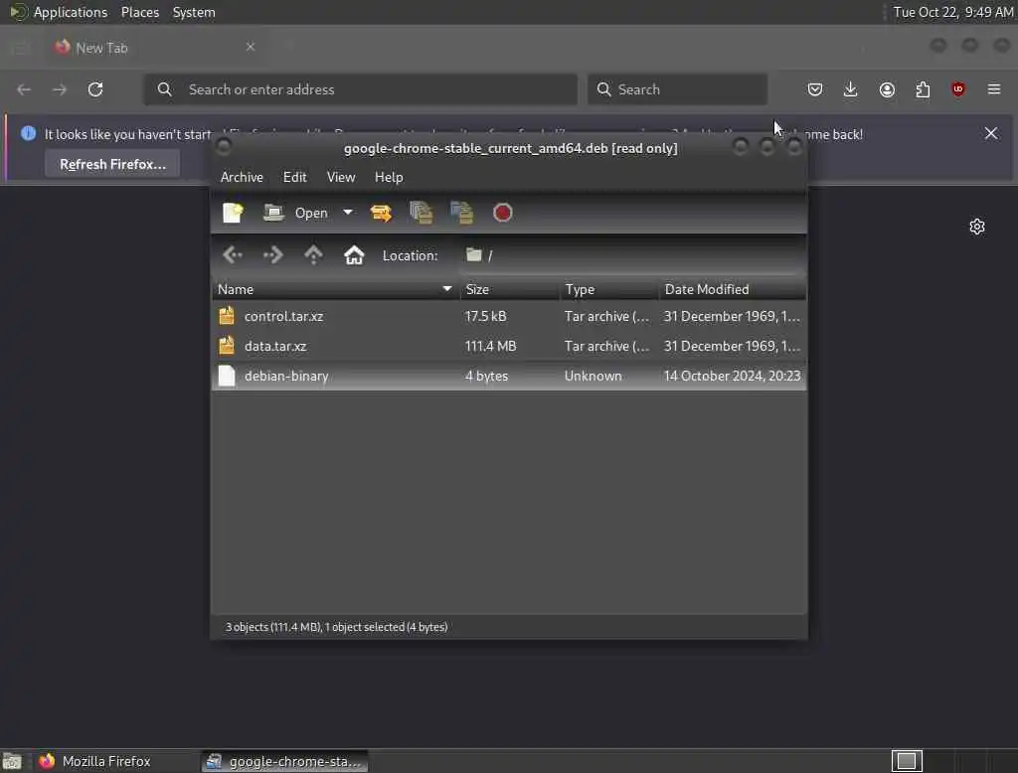Close the New Tab tab

[250, 47]
